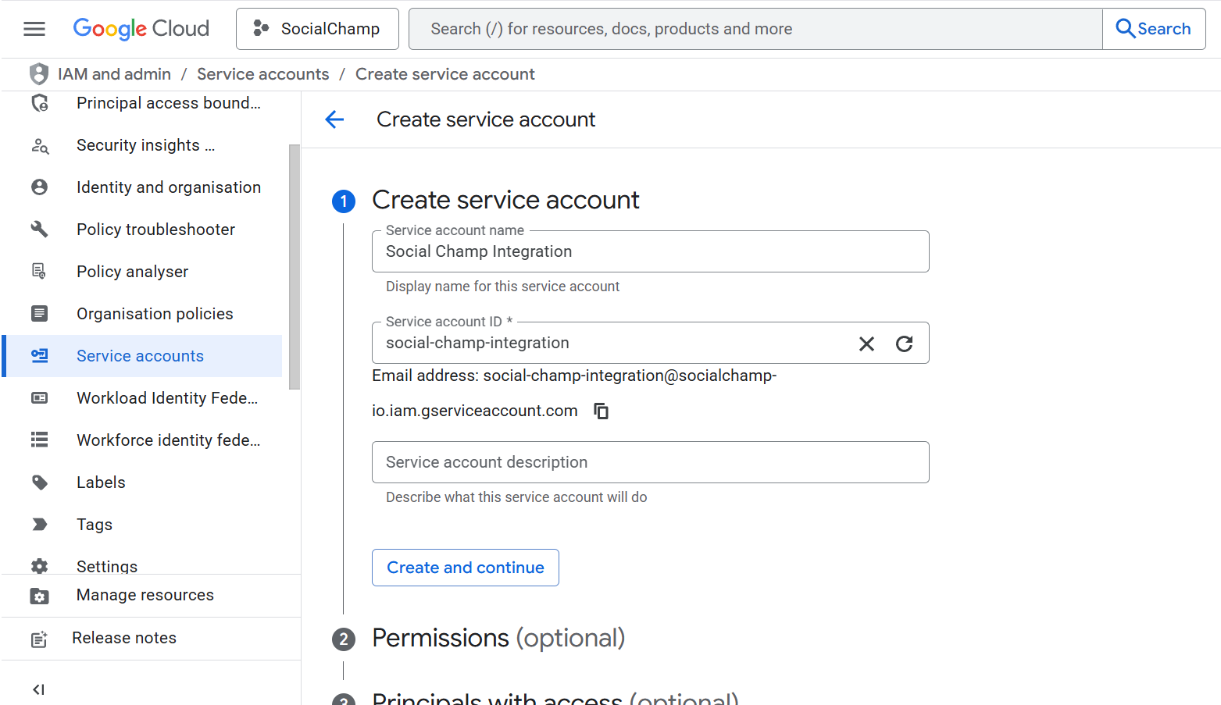1221x705 pixels.
Task: Click IAM and admin breadcrumb link
Action: tap(114, 74)
